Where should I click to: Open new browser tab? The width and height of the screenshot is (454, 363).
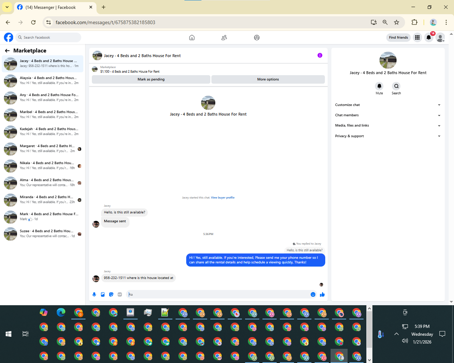tap(104, 7)
